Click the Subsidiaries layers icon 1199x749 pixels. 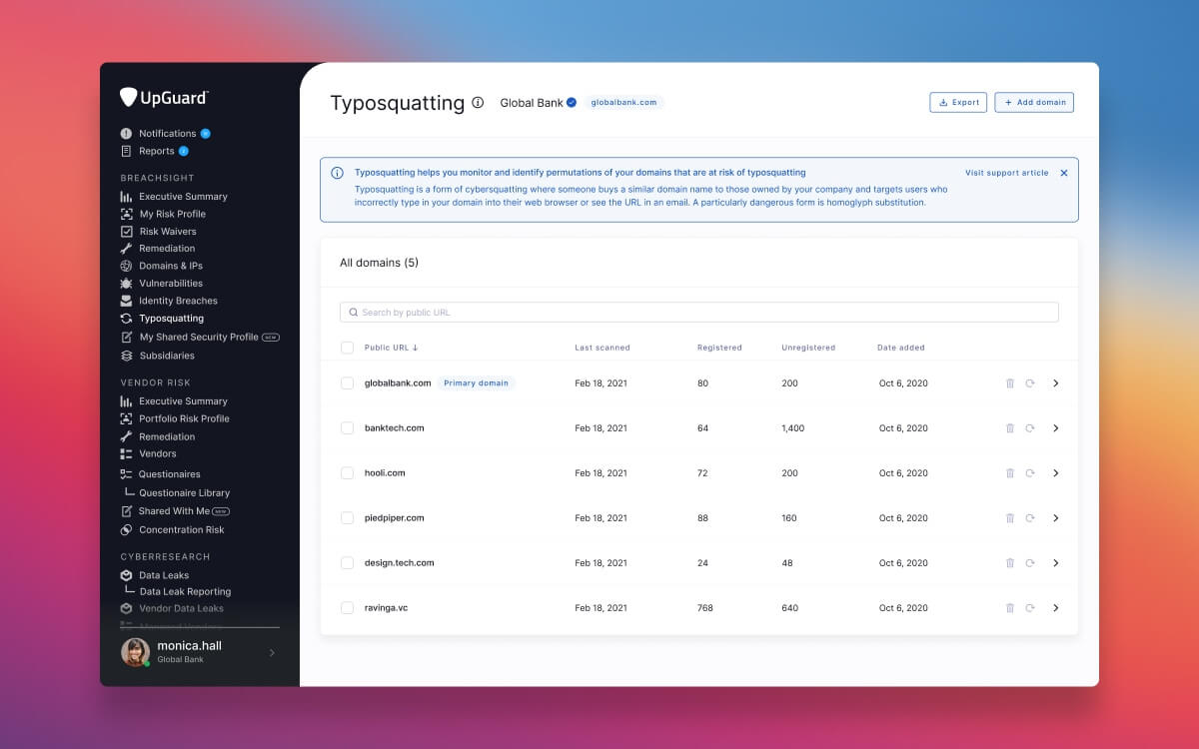point(126,356)
